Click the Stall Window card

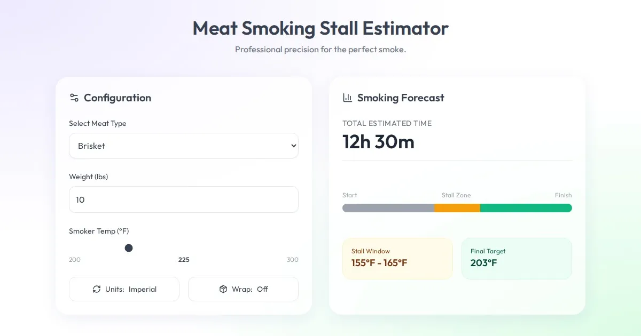(397, 259)
